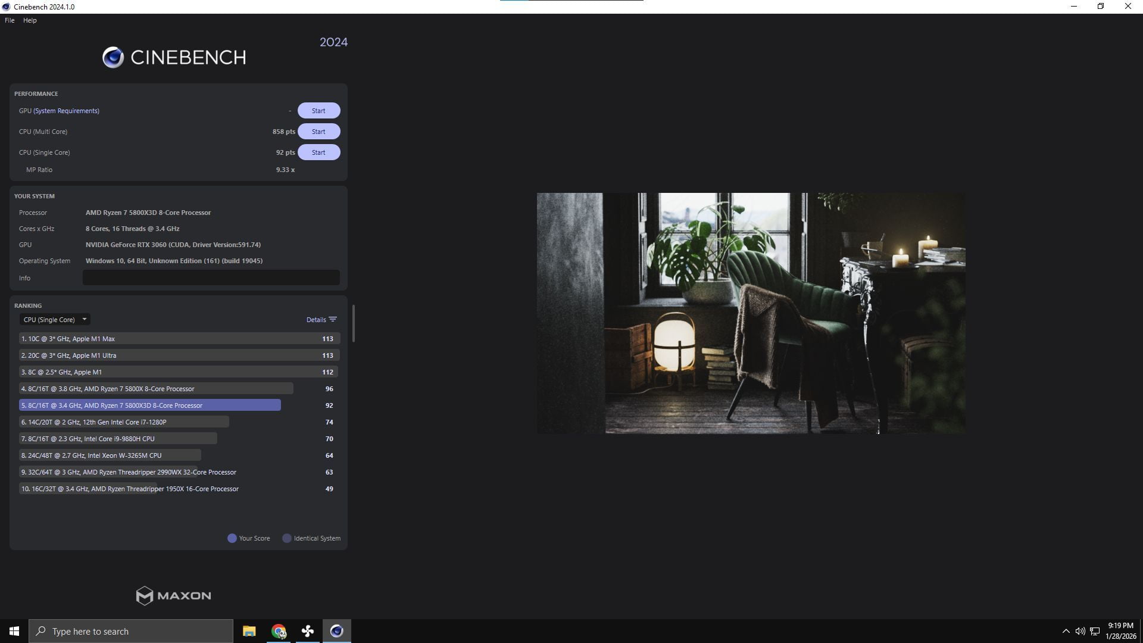Click the Cinebench taskbar icon
1143x643 pixels.
pyautogui.click(x=337, y=631)
